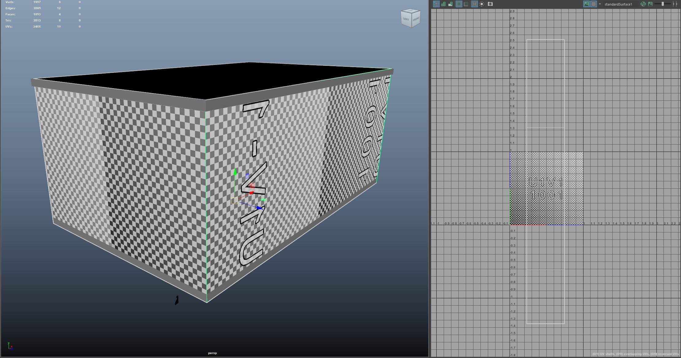The image size is (681, 358).
Task: Open the texture list dropdown arrow
Action: click(x=600, y=4)
